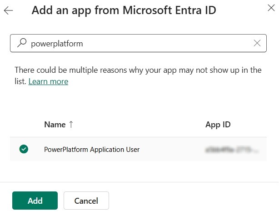
Task: Click the text explaining why apps may not show
Action: [x=136, y=70]
